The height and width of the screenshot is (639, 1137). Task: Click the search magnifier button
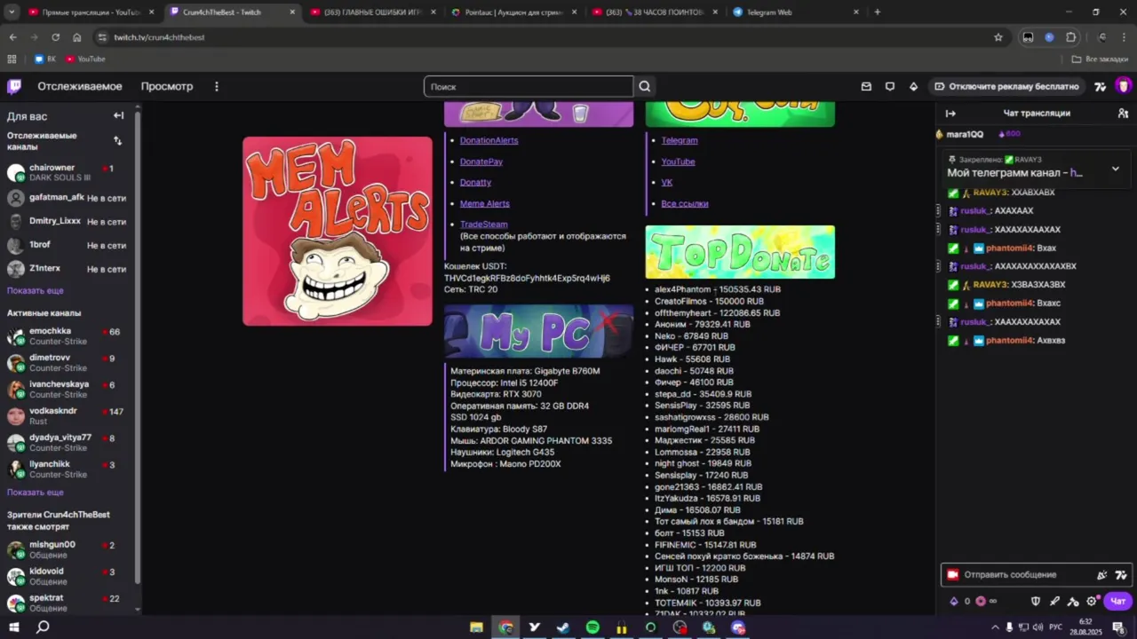(x=645, y=86)
